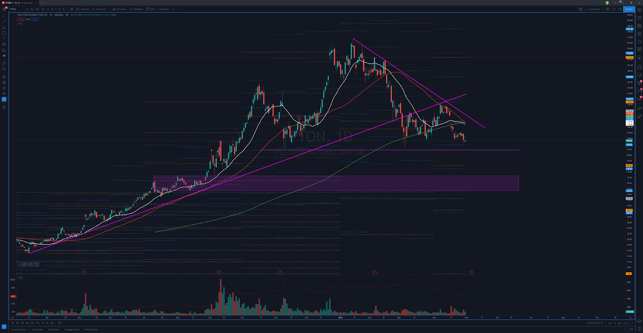Open the patterns drawing tool

point(4,44)
